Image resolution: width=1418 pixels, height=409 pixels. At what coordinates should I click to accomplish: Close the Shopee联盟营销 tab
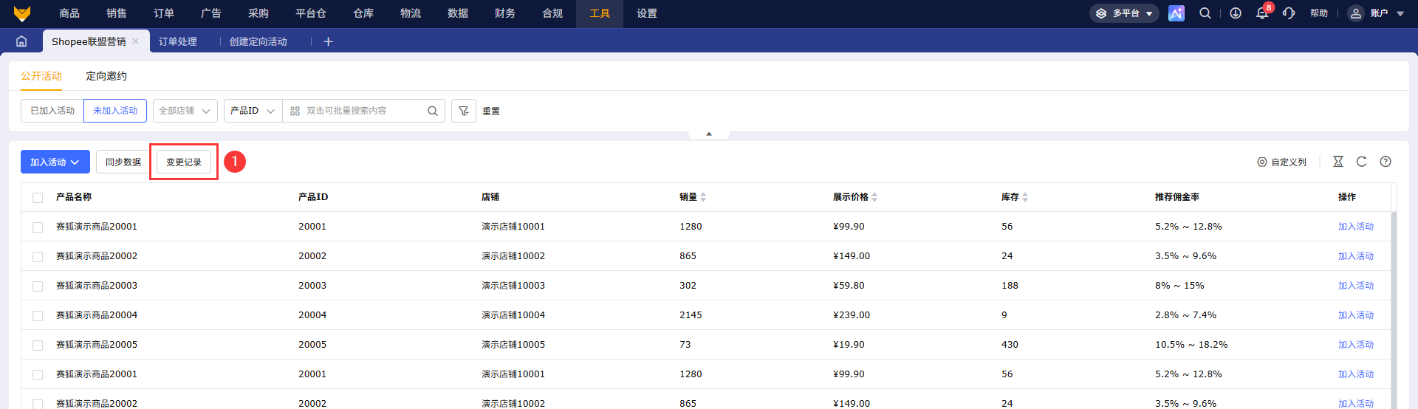point(136,41)
